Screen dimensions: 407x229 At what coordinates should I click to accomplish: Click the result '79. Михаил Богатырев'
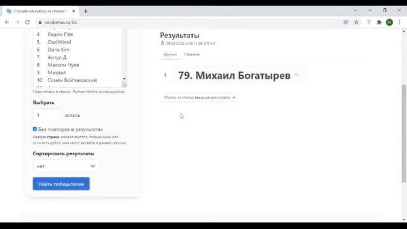click(x=234, y=76)
